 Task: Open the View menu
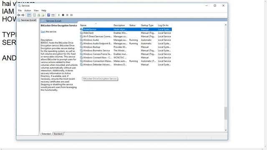(x=36, y=10)
